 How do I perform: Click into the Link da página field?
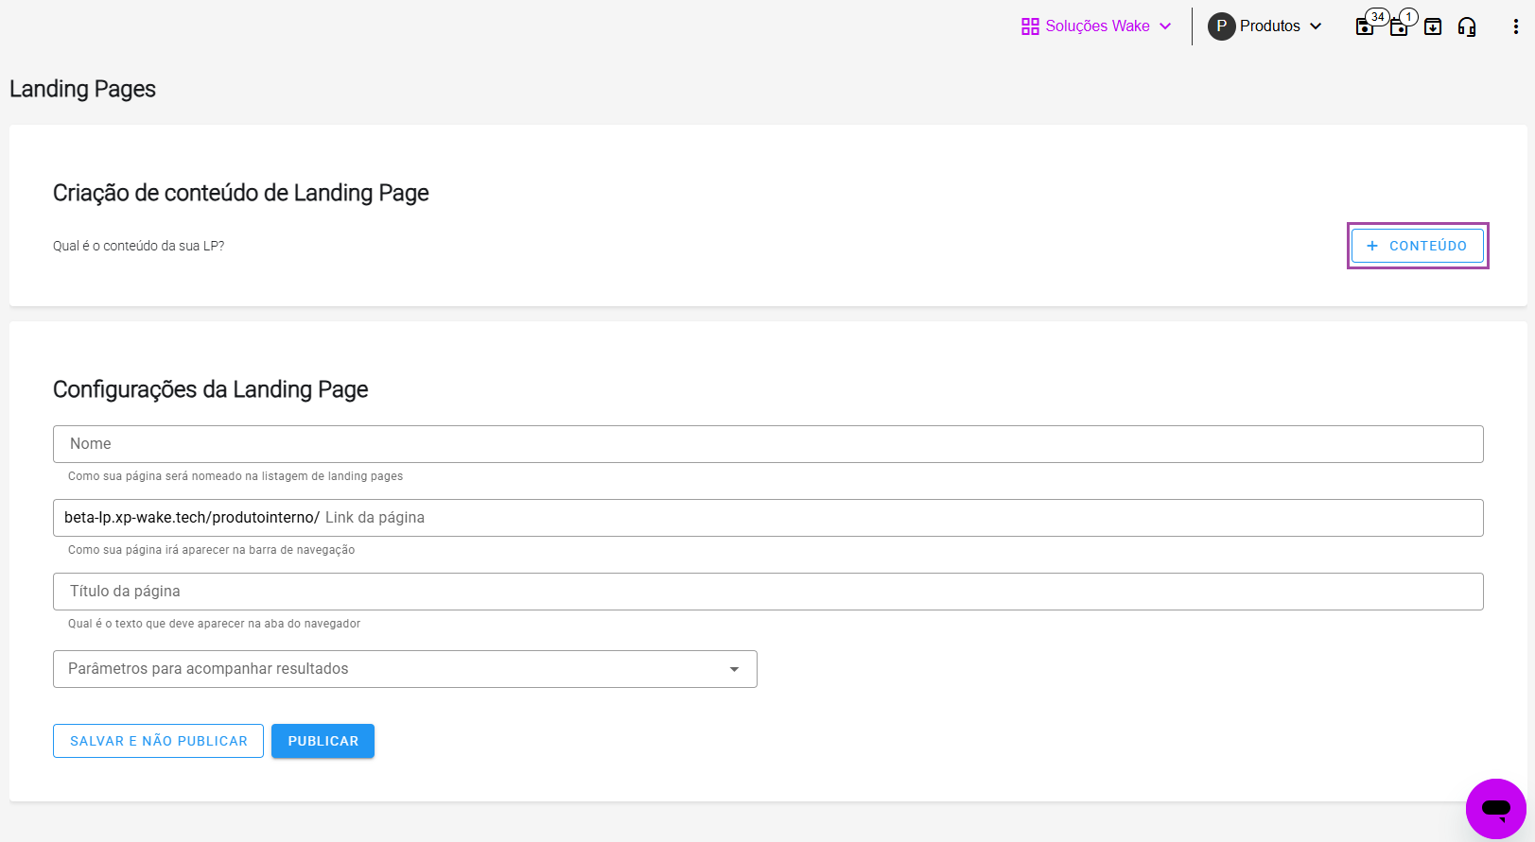[x=898, y=518]
